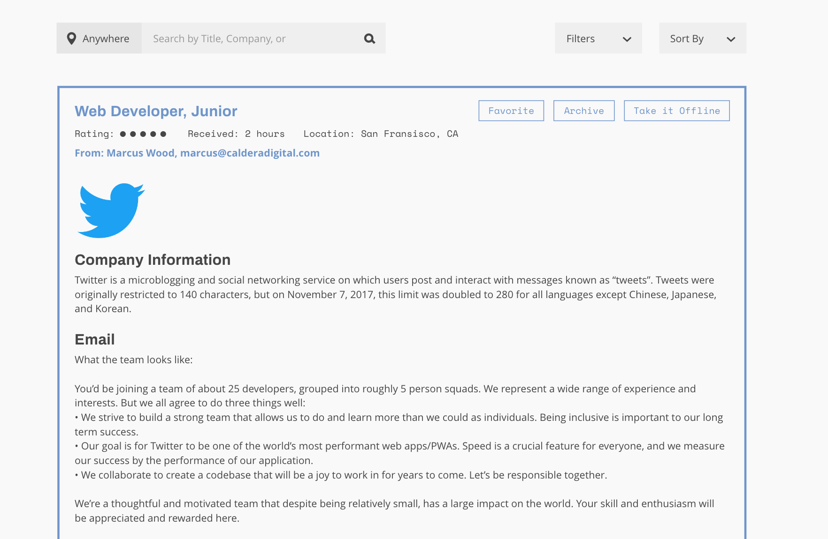This screenshot has width=828, height=539.
Task: Click the 'What the team looks like:' line
Action: [x=134, y=359]
